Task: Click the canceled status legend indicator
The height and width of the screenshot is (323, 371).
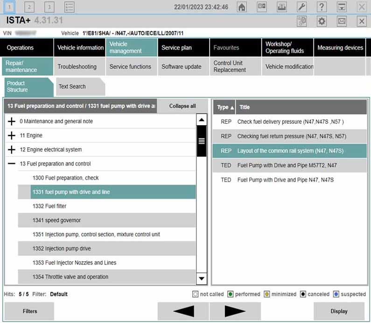Action: [x=303, y=294]
